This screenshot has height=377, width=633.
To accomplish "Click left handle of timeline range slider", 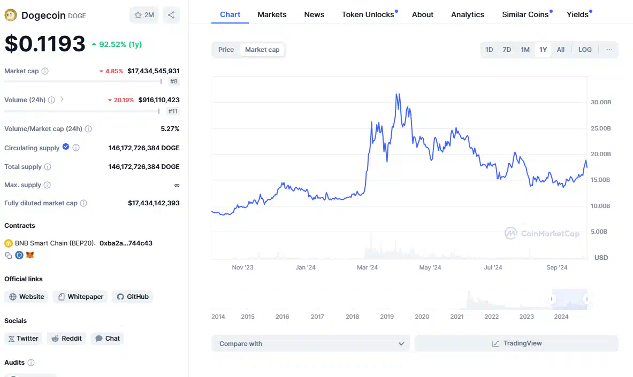I will pyautogui.click(x=552, y=299).
